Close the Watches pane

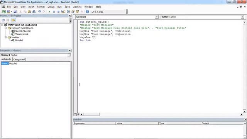click(245, 119)
